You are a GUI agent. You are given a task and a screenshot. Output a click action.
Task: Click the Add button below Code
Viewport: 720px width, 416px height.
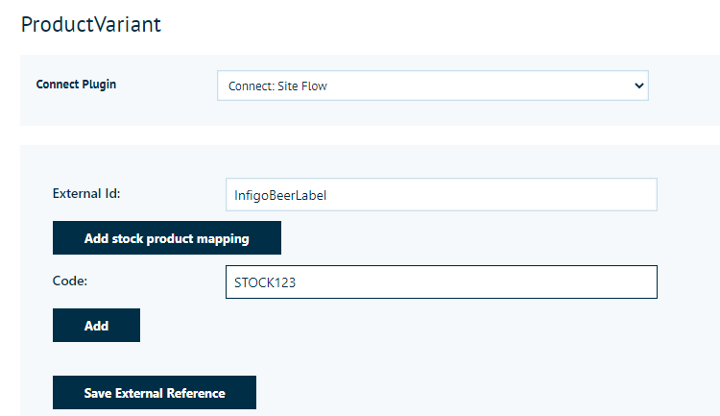96,325
